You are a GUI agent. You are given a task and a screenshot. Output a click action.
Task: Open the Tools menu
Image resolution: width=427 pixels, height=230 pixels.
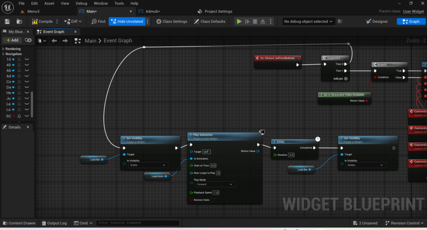click(119, 3)
